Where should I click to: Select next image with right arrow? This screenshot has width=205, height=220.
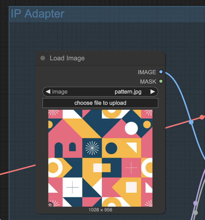(153, 92)
